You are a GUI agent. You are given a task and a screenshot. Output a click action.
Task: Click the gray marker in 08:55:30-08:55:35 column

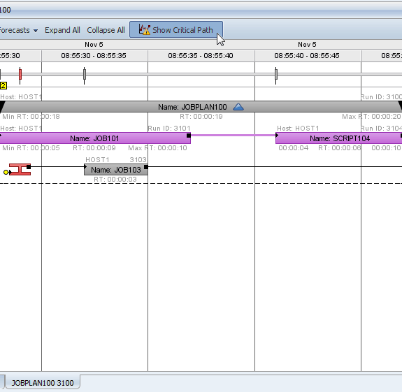(x=85, y=75)
